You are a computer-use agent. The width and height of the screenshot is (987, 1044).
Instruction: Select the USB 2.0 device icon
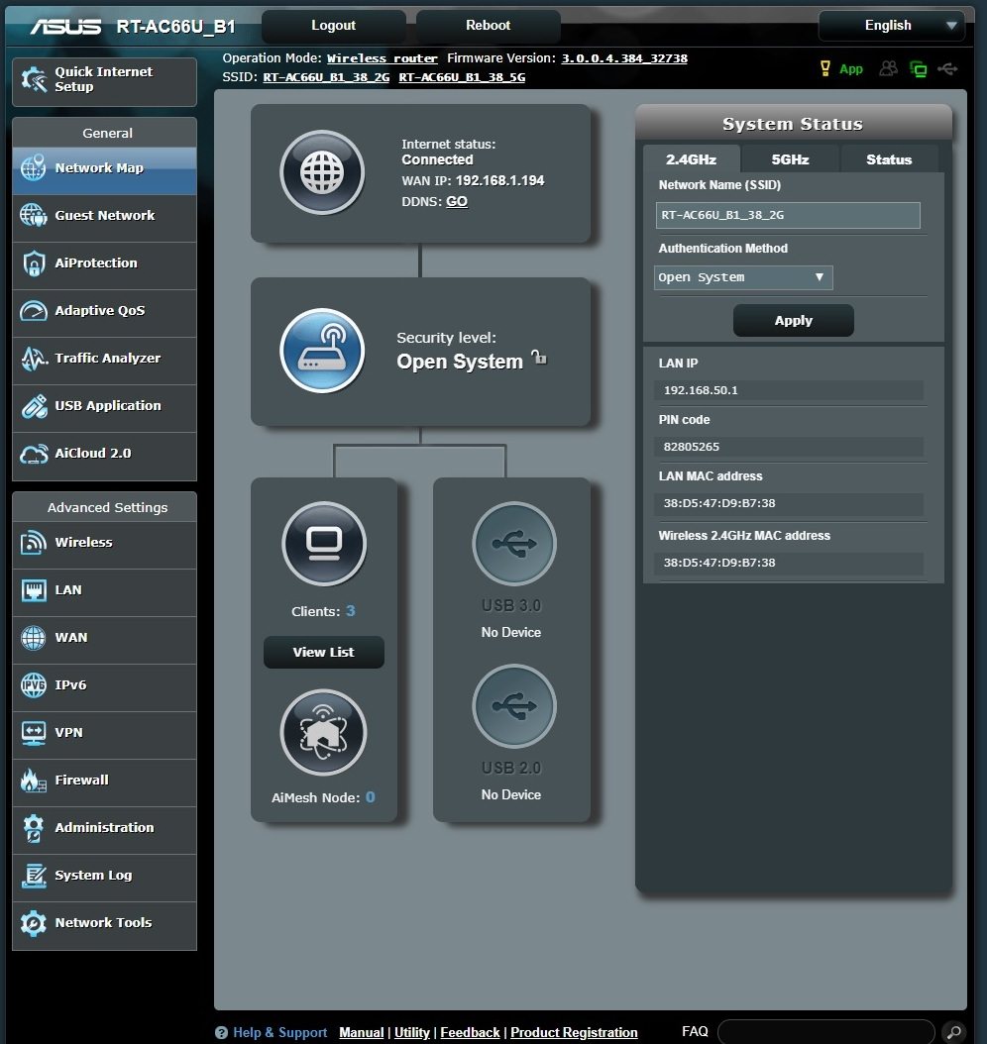coord(514,706)
